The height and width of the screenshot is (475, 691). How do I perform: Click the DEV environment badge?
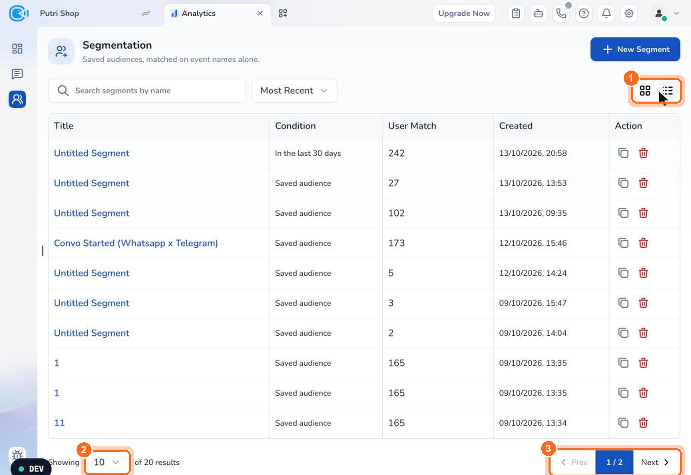point(31,469)
